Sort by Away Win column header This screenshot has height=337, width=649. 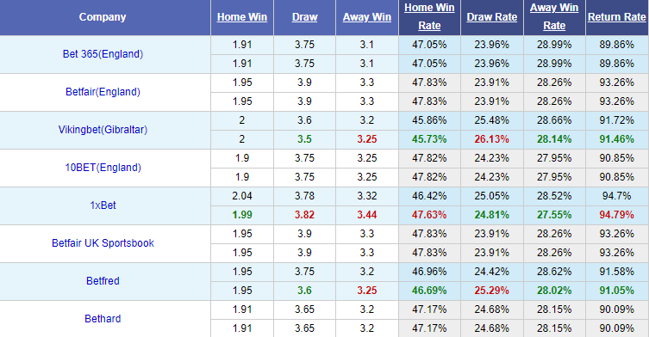click(x=366, y=17)
